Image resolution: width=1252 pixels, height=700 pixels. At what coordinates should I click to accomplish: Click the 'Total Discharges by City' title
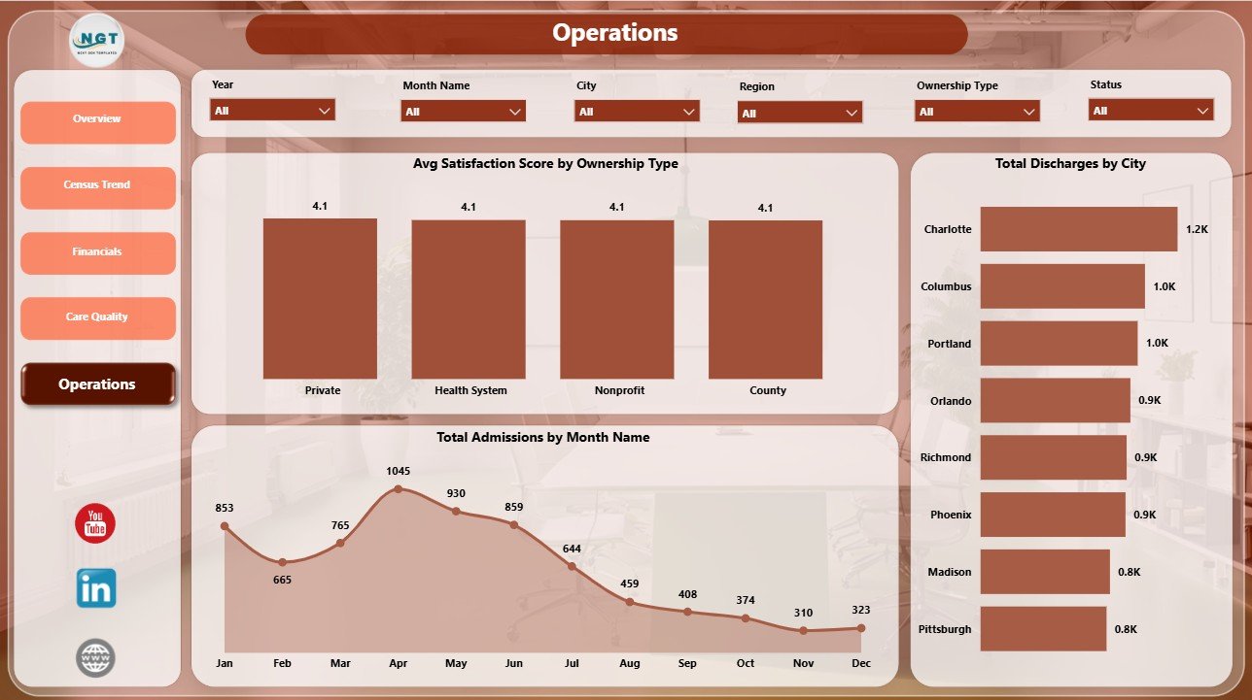1070,164
